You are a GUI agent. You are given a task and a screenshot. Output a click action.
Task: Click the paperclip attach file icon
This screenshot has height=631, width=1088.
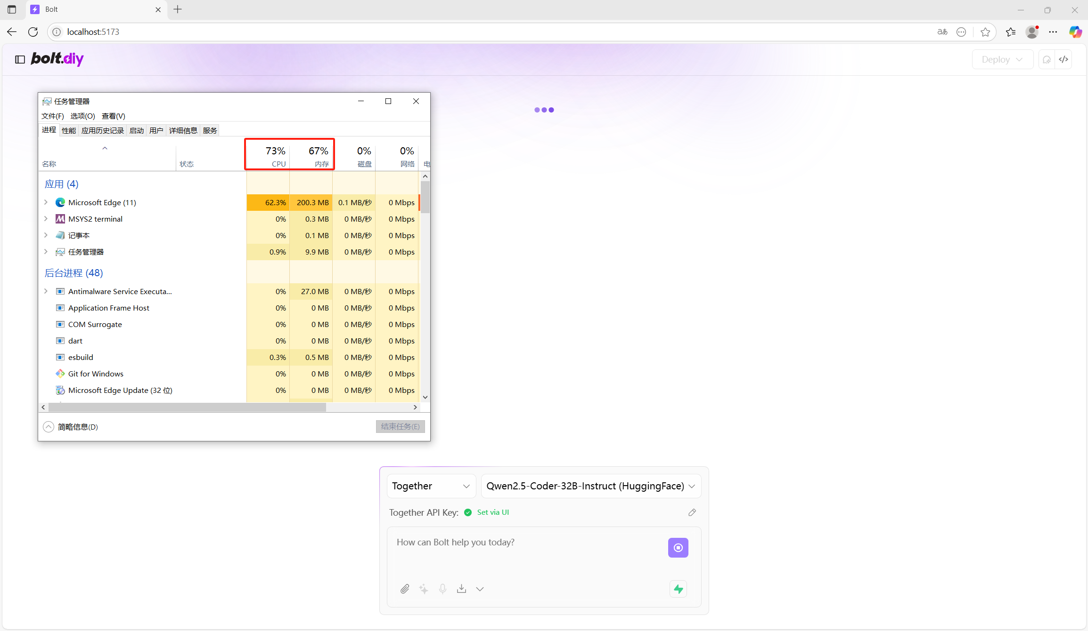[x=405, y=589]
